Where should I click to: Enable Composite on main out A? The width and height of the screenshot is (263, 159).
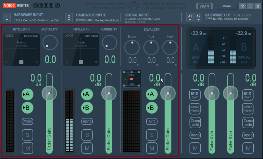(x=195, y=123)
